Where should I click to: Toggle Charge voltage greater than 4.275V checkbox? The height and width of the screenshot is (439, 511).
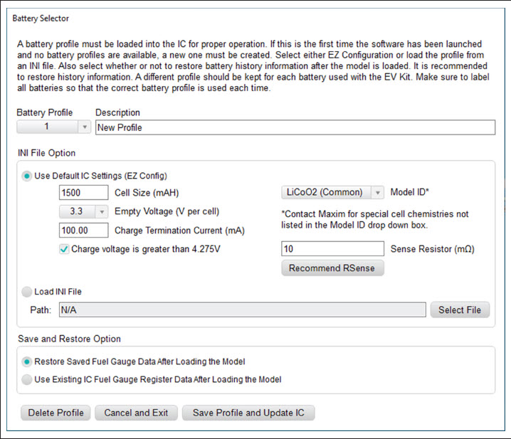click(65, 248)
